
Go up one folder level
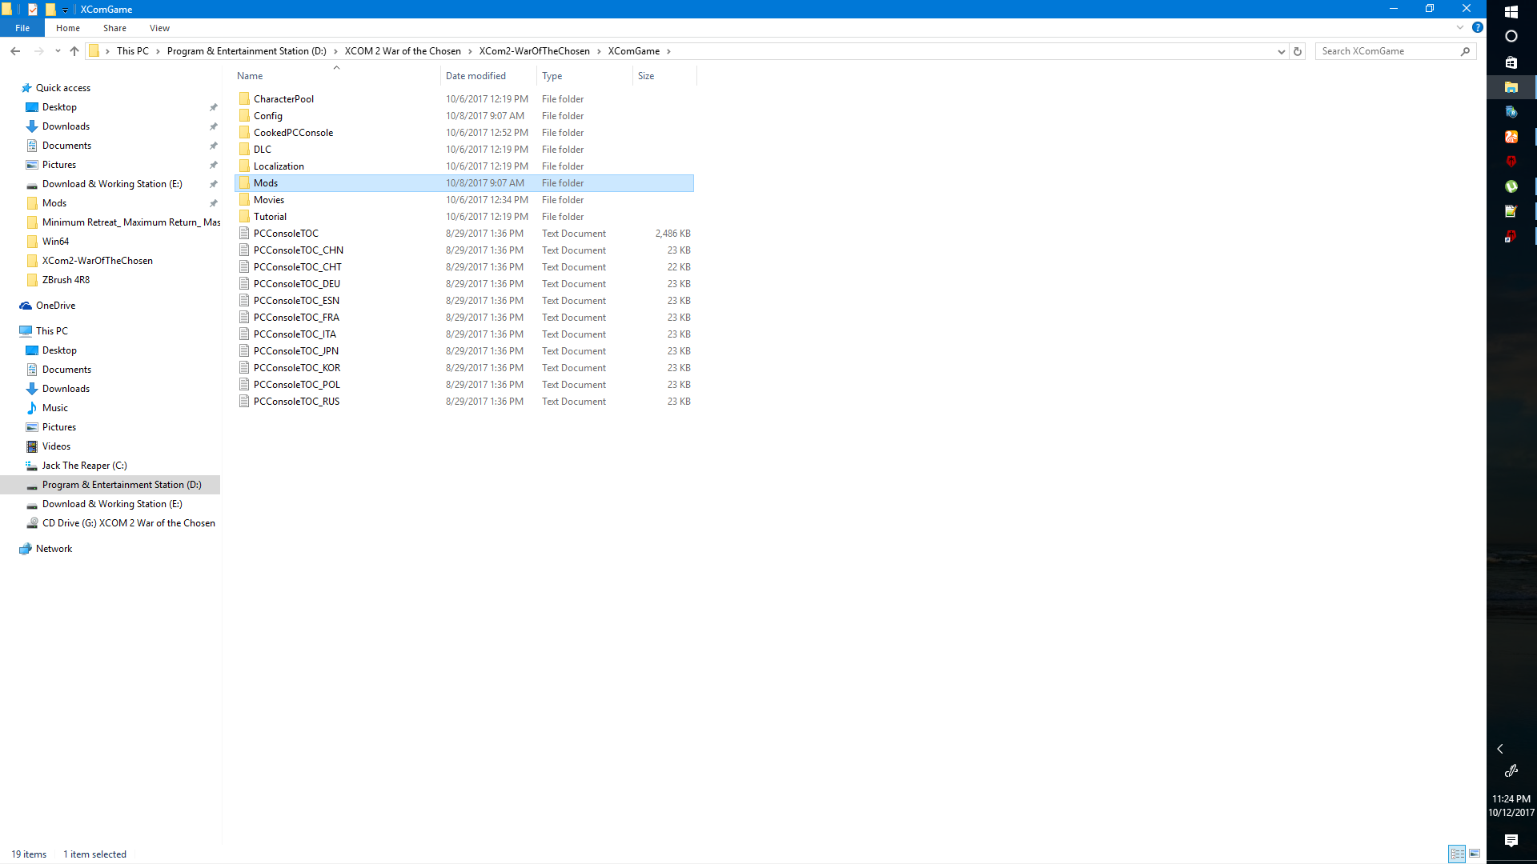(x=74, y=51)
